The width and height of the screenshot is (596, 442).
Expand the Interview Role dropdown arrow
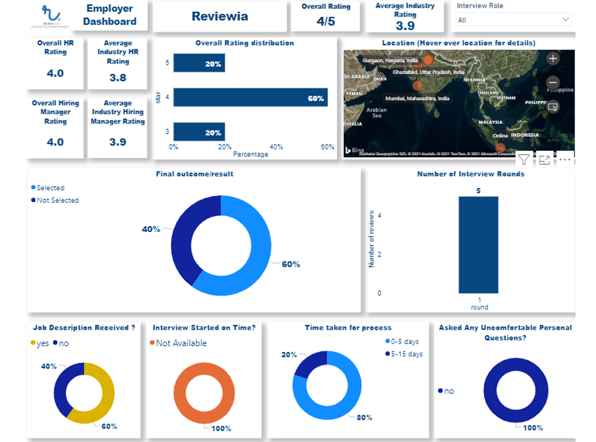(566, 20)
